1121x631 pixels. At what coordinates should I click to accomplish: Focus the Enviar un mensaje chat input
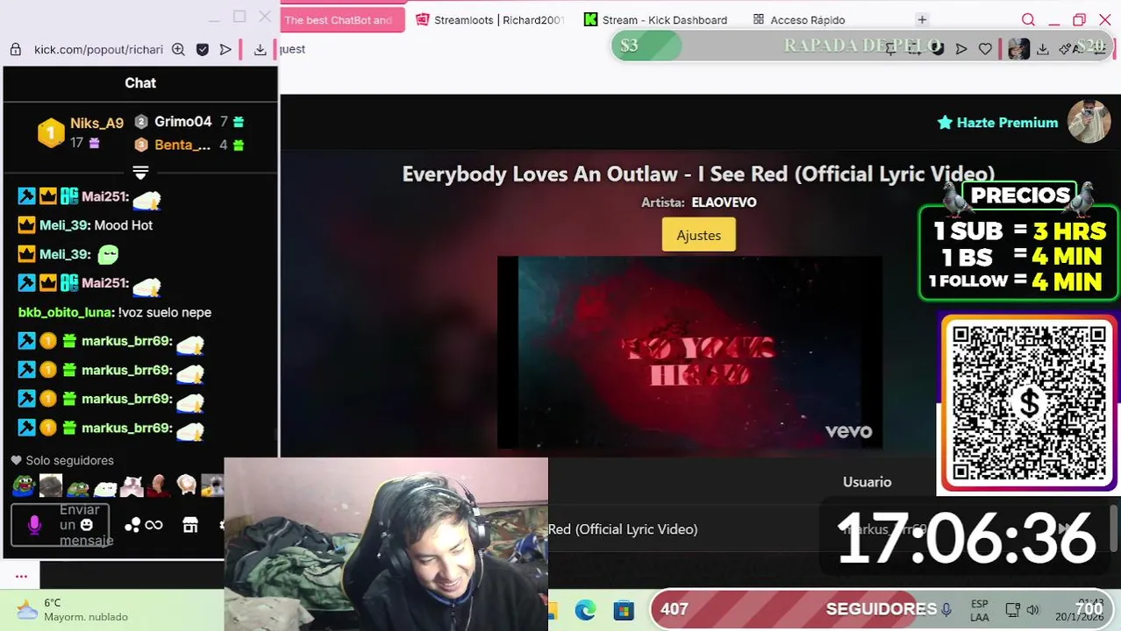coord(60,525)
